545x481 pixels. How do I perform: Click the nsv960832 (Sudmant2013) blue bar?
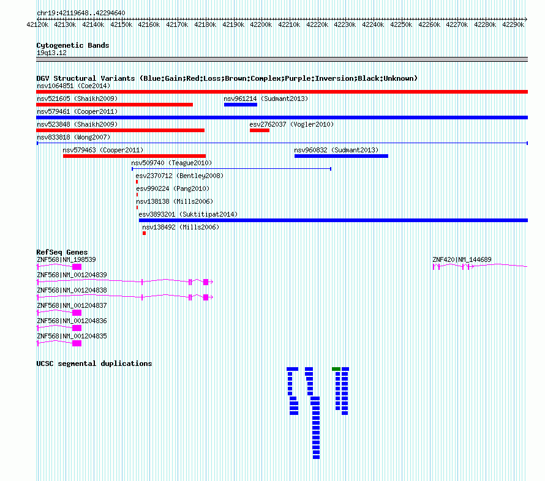coord(341,156)
